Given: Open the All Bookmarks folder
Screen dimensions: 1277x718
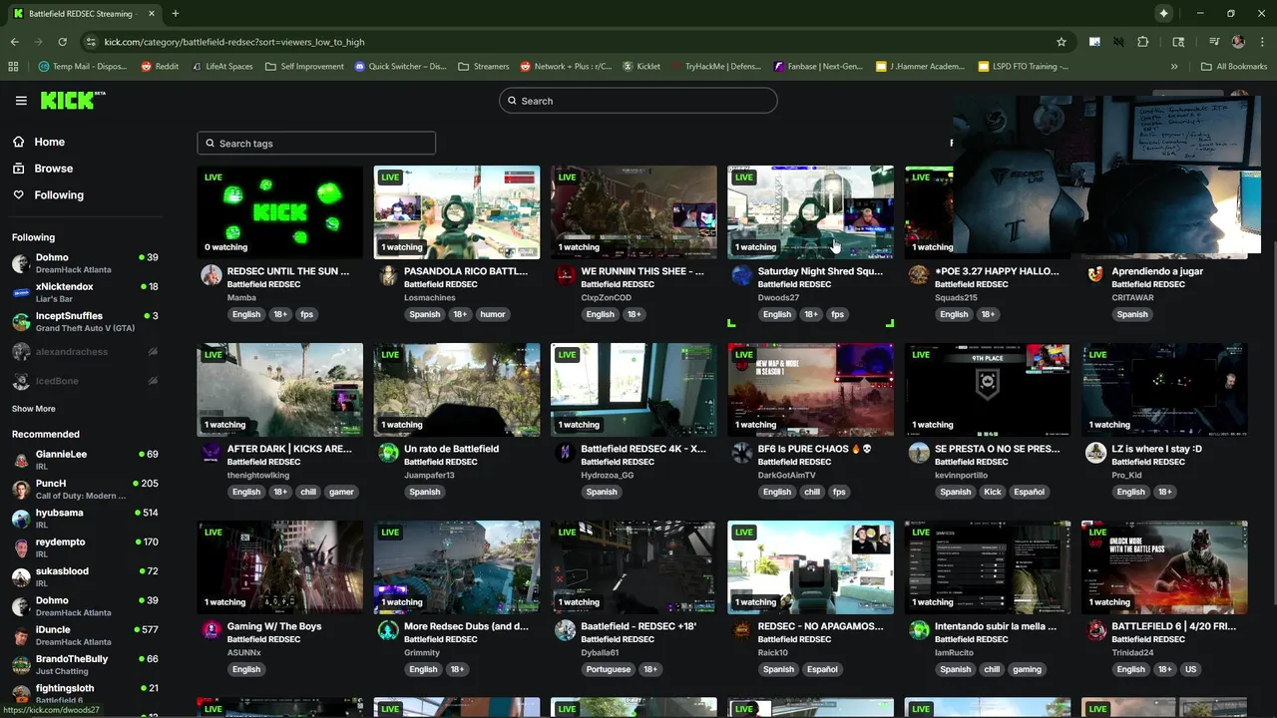Looking at the screenshot, I should 1234,67.
